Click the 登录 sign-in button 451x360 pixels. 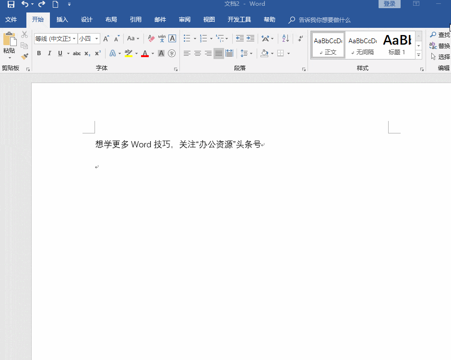390,4
